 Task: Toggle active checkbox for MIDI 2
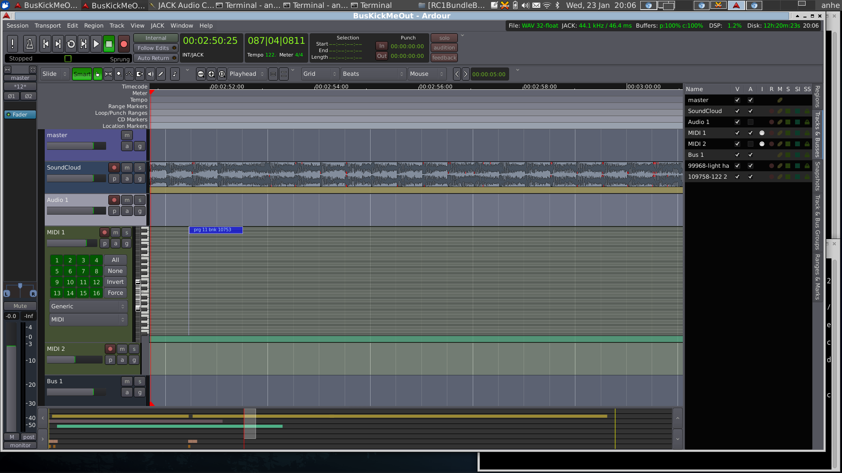[x=750, y=144]
